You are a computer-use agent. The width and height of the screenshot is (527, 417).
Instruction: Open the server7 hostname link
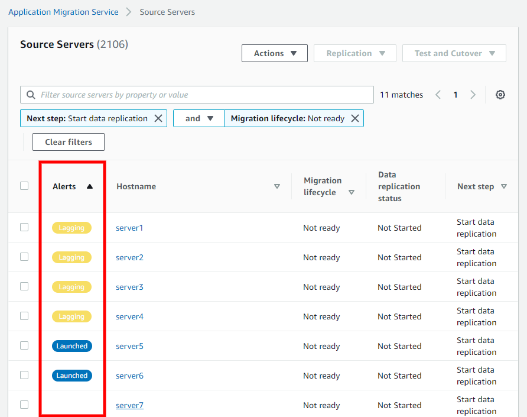[x=130, y=406]
